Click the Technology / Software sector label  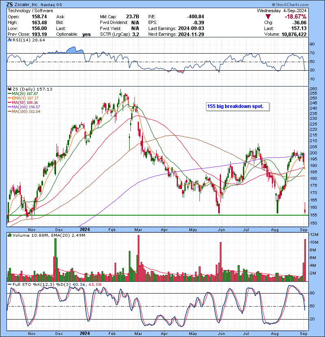click(x=30, y=11)
